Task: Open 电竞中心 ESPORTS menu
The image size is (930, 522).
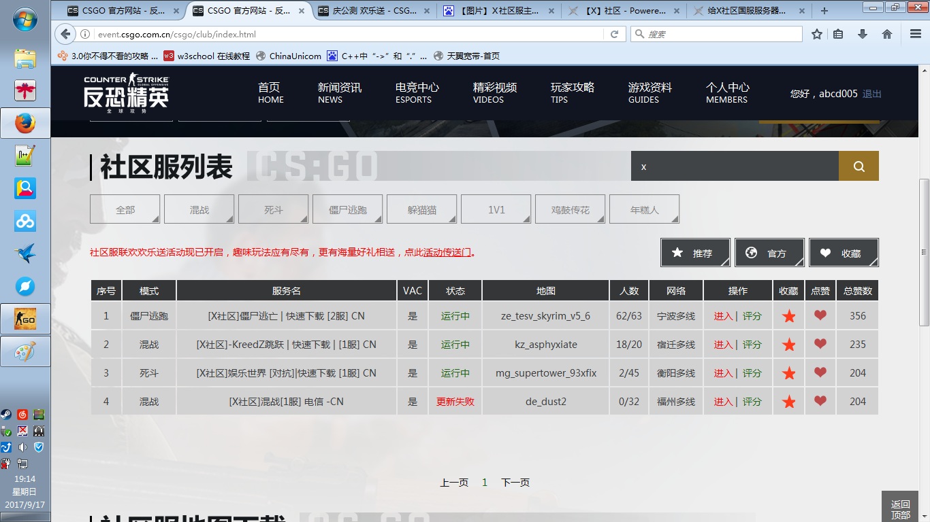Action: tap(417, 93)
